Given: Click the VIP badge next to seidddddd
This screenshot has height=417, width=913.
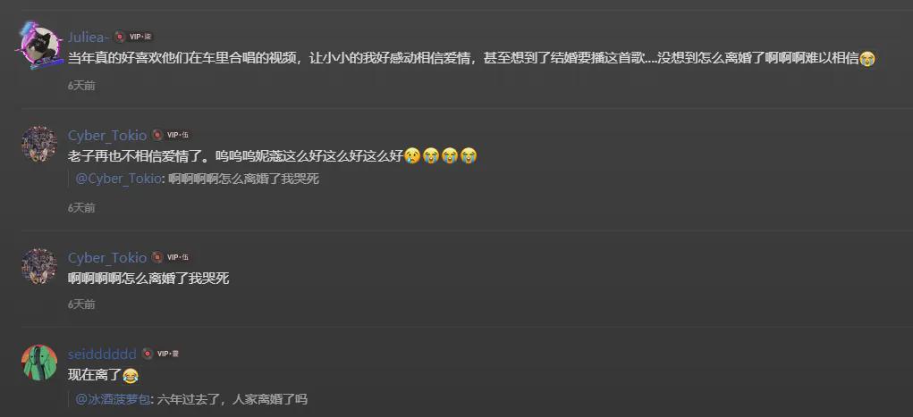Looking at the screenshot, I should click(x=168, y=354).
